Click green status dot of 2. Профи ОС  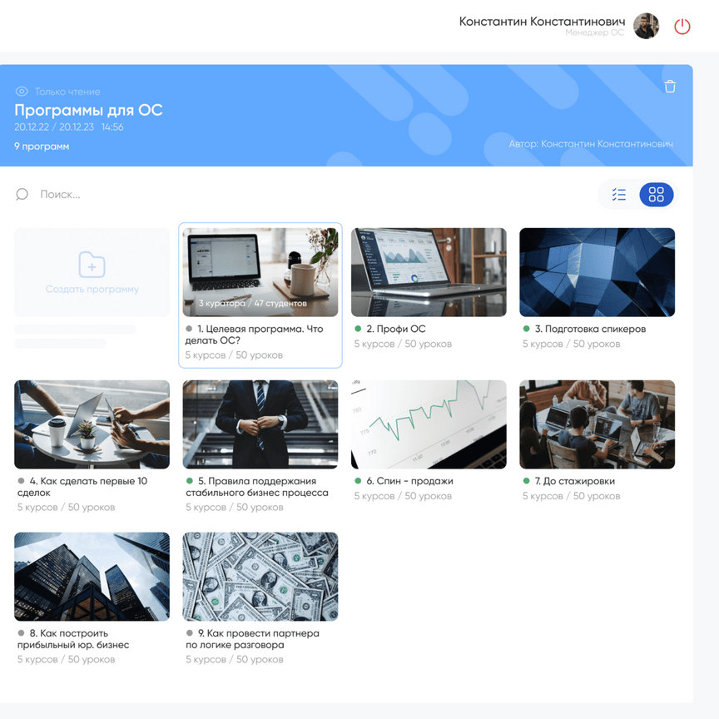tap(358, 329)
